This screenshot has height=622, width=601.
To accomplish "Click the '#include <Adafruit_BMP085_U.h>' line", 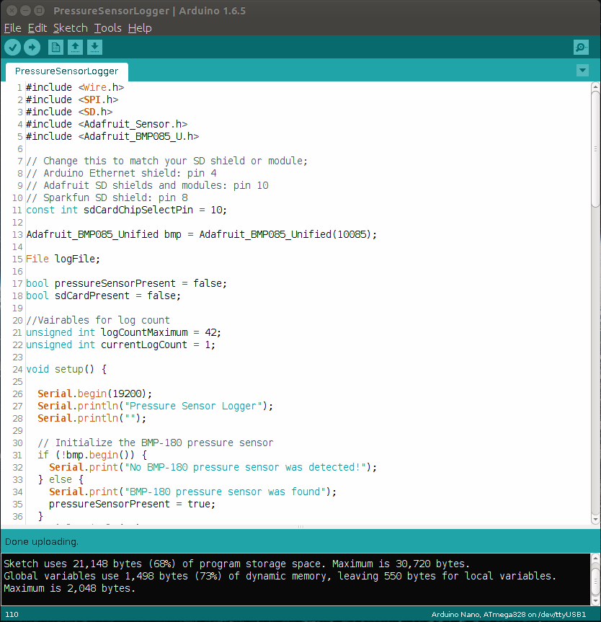I will pyautogui.click(x=112, y=136).
